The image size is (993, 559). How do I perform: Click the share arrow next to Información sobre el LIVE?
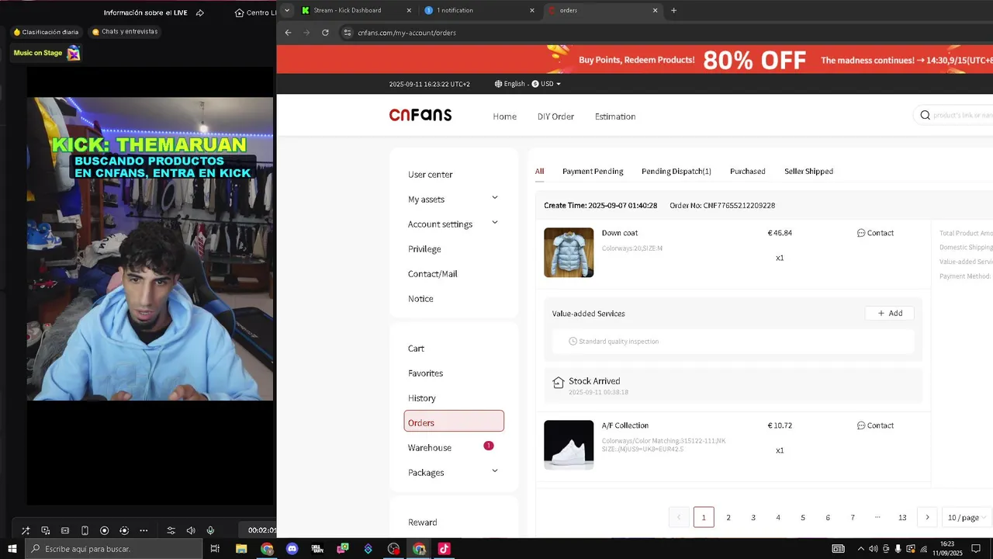(200, 12)
